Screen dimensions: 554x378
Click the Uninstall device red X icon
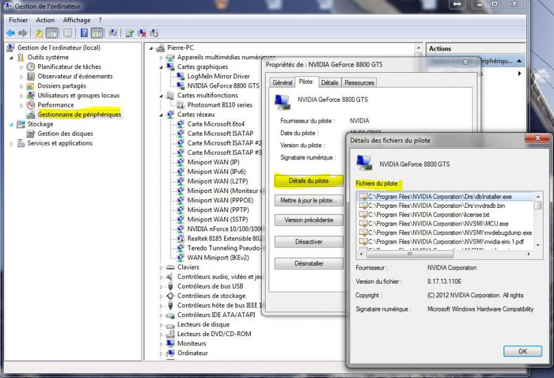click(142, 33)
